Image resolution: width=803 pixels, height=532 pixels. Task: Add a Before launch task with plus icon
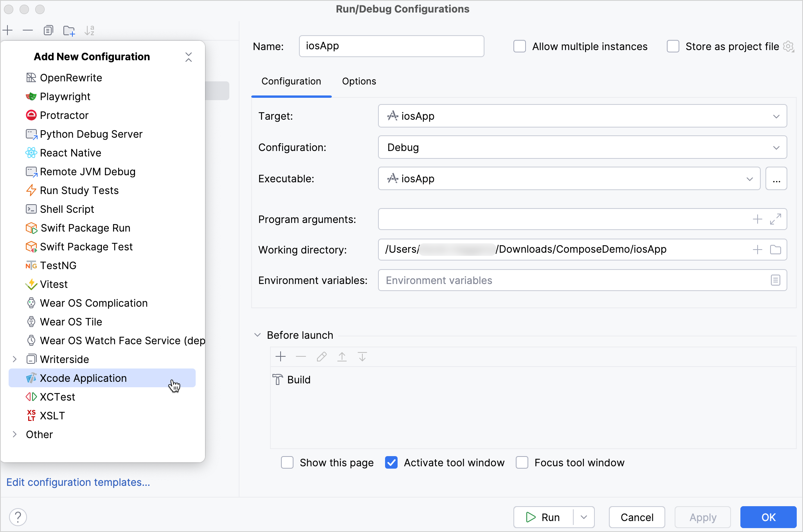(281, 356)
